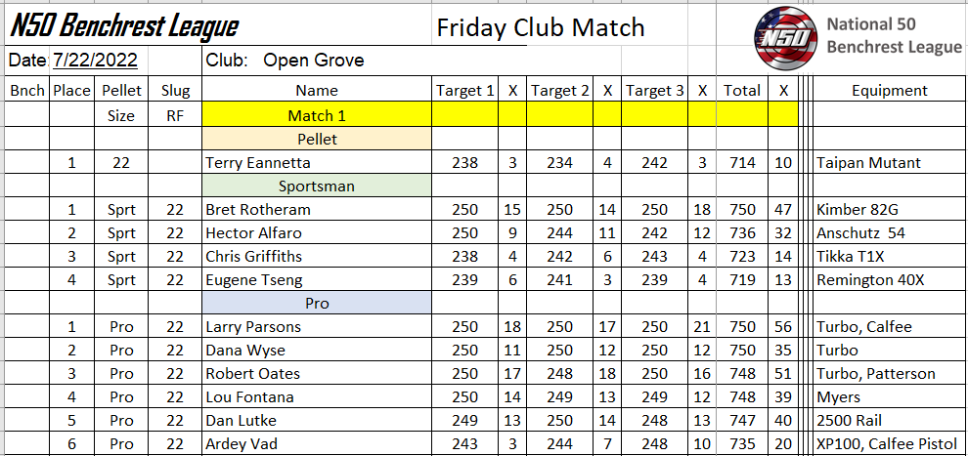
Task: Click the Target 1 column header
Action: pos(464,91)
